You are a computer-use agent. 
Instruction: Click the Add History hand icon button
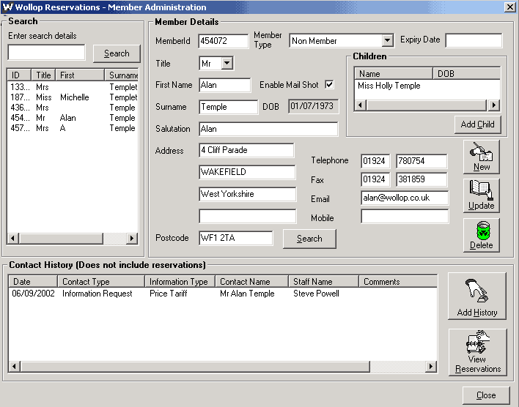(477, 296)
